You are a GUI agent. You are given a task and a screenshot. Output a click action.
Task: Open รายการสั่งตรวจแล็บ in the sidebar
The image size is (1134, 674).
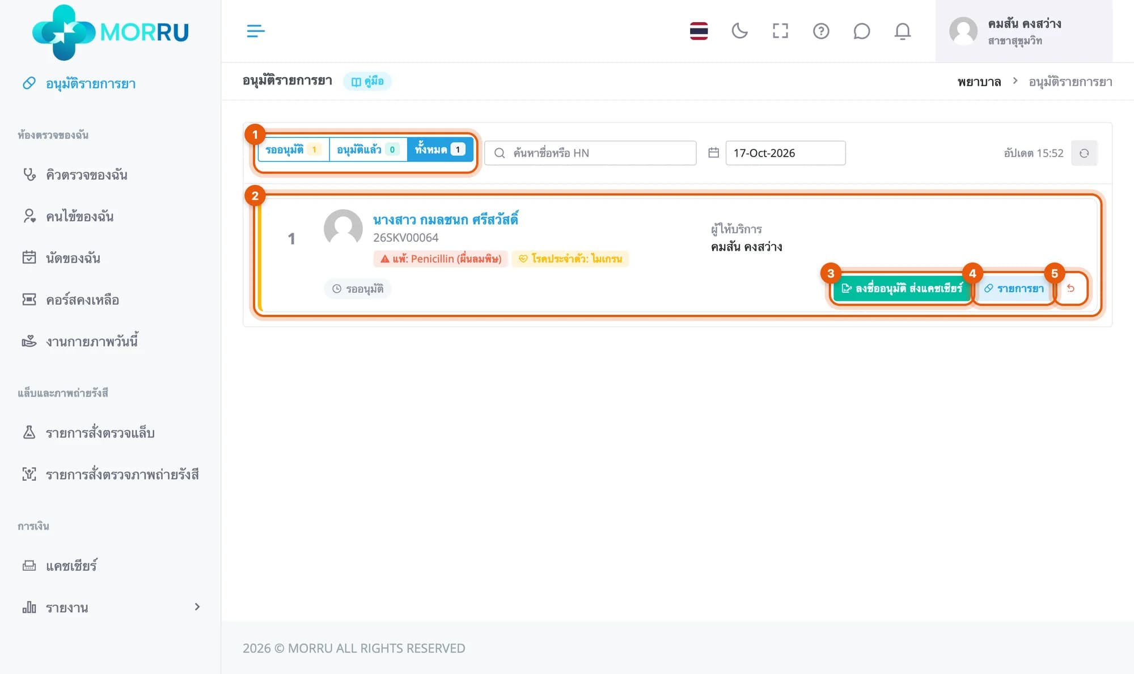tap(100, 433)
